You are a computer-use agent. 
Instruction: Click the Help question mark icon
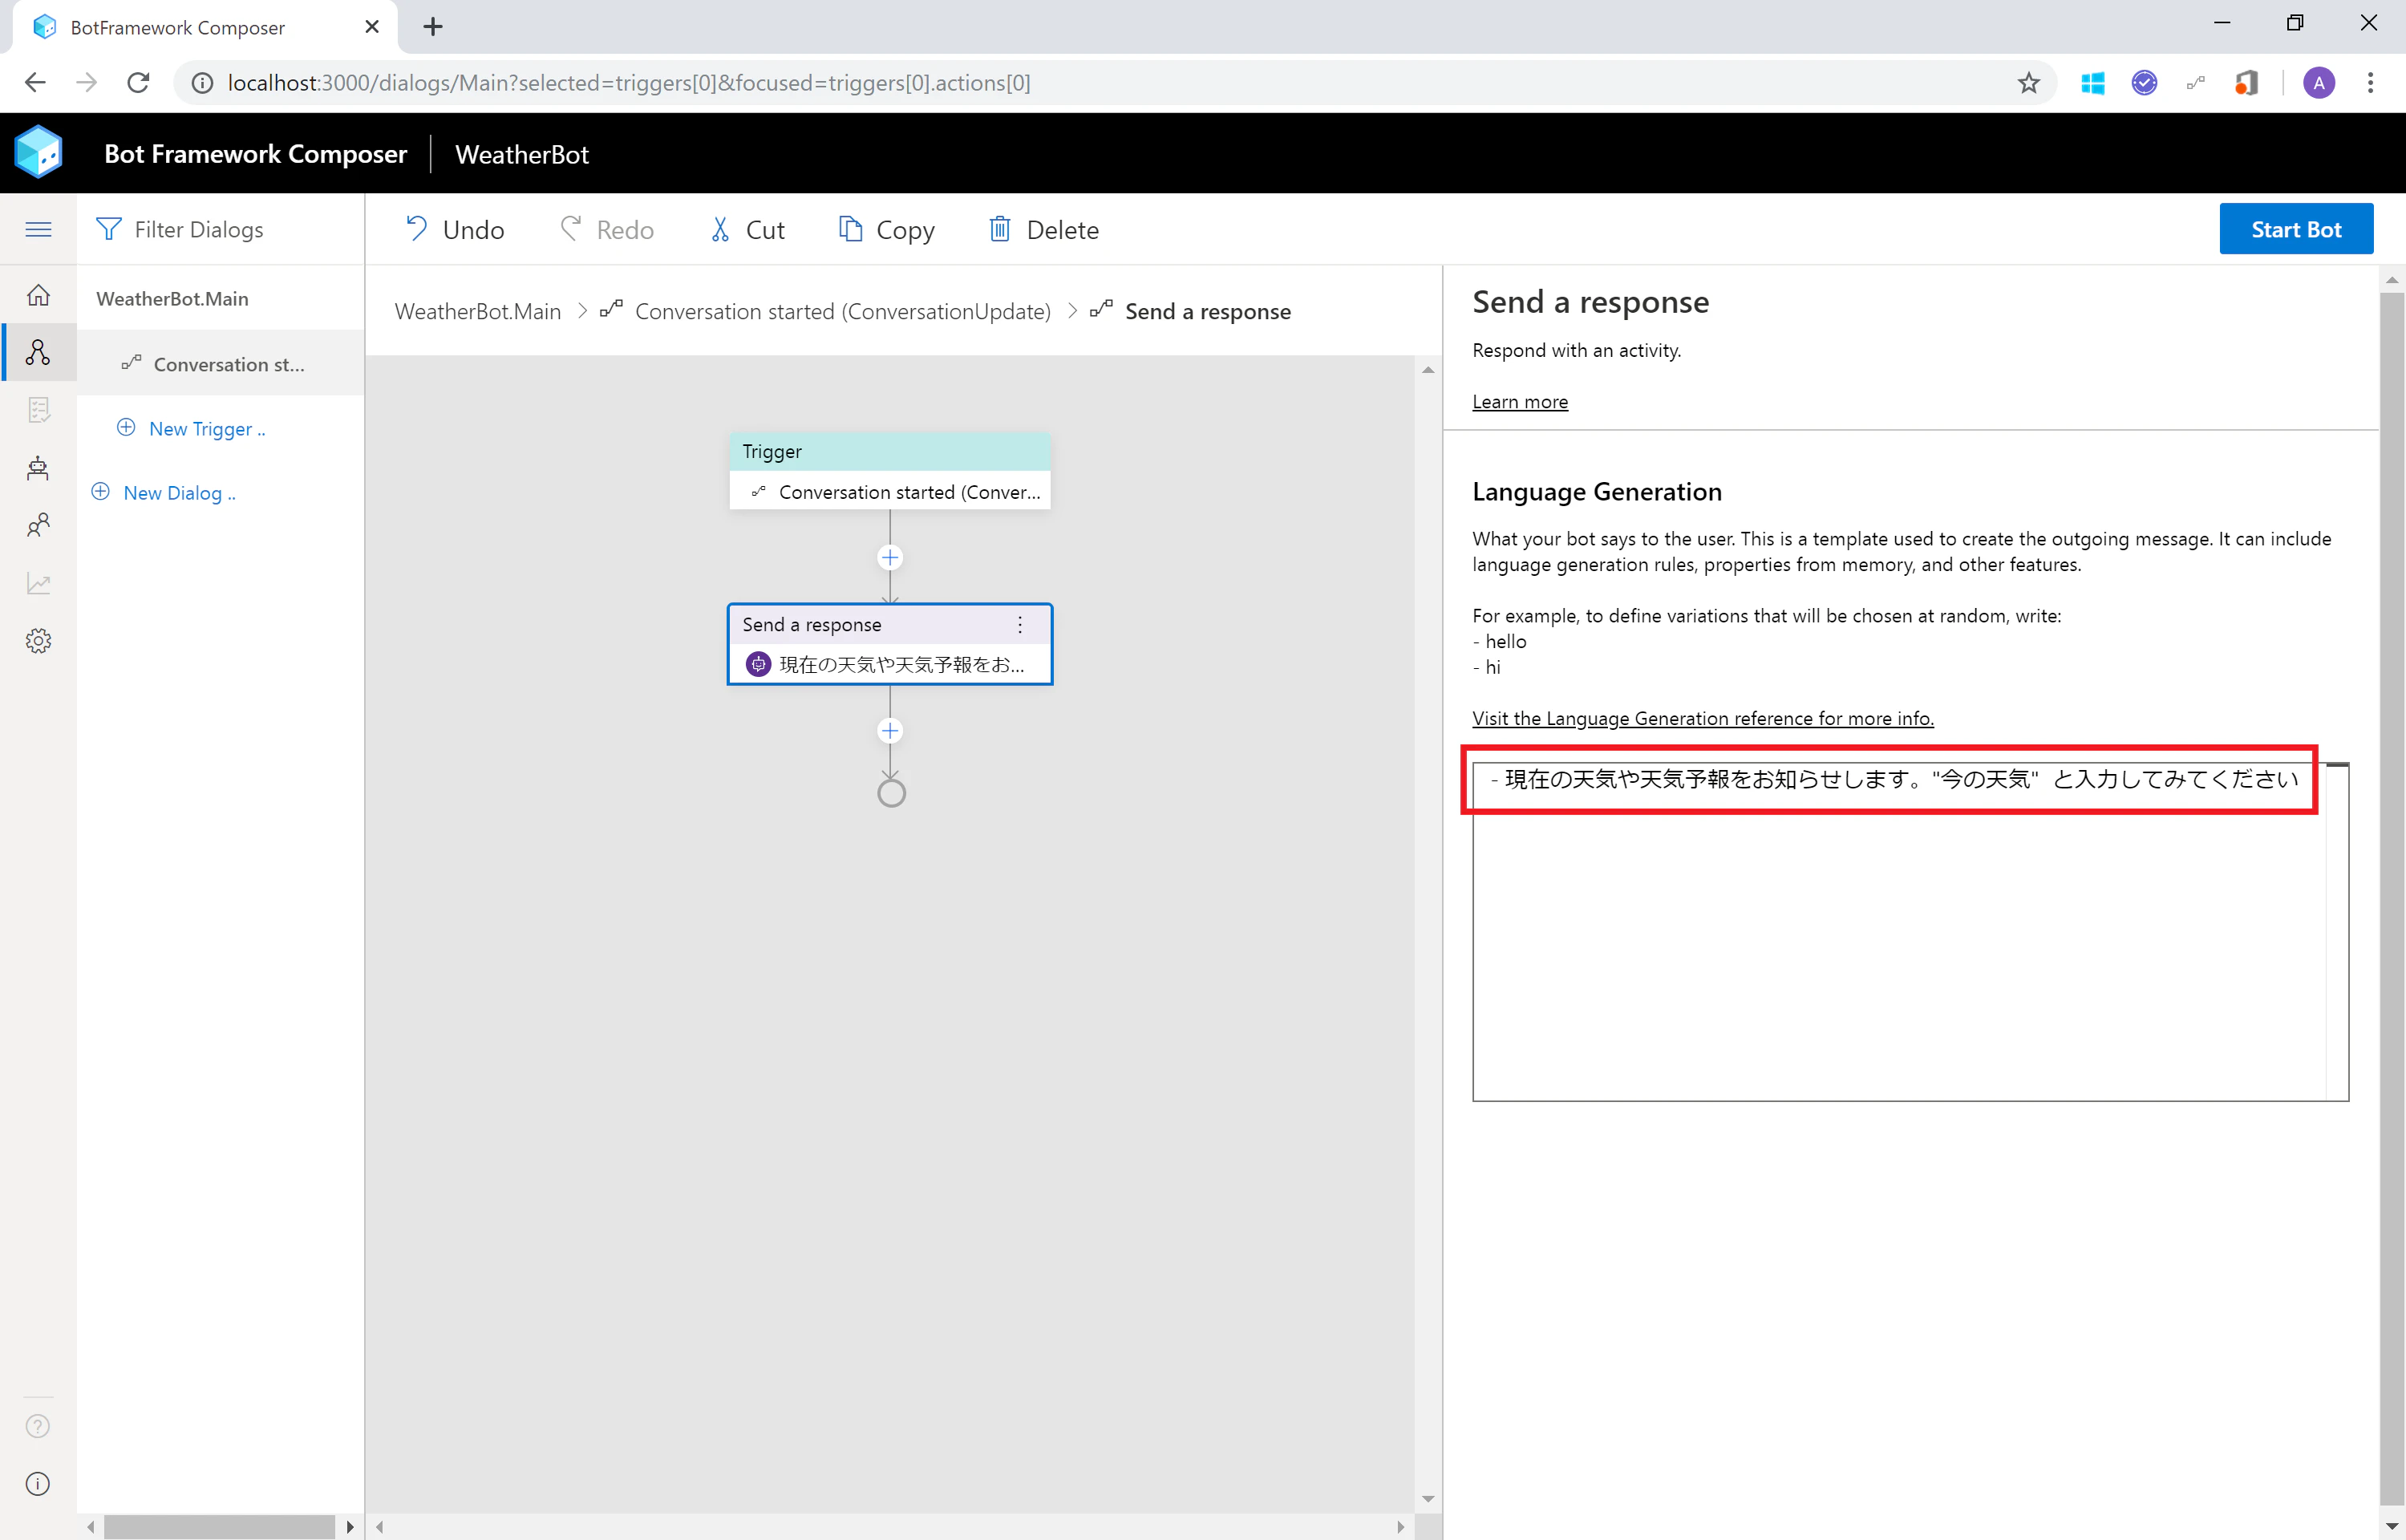(38, 1426)
